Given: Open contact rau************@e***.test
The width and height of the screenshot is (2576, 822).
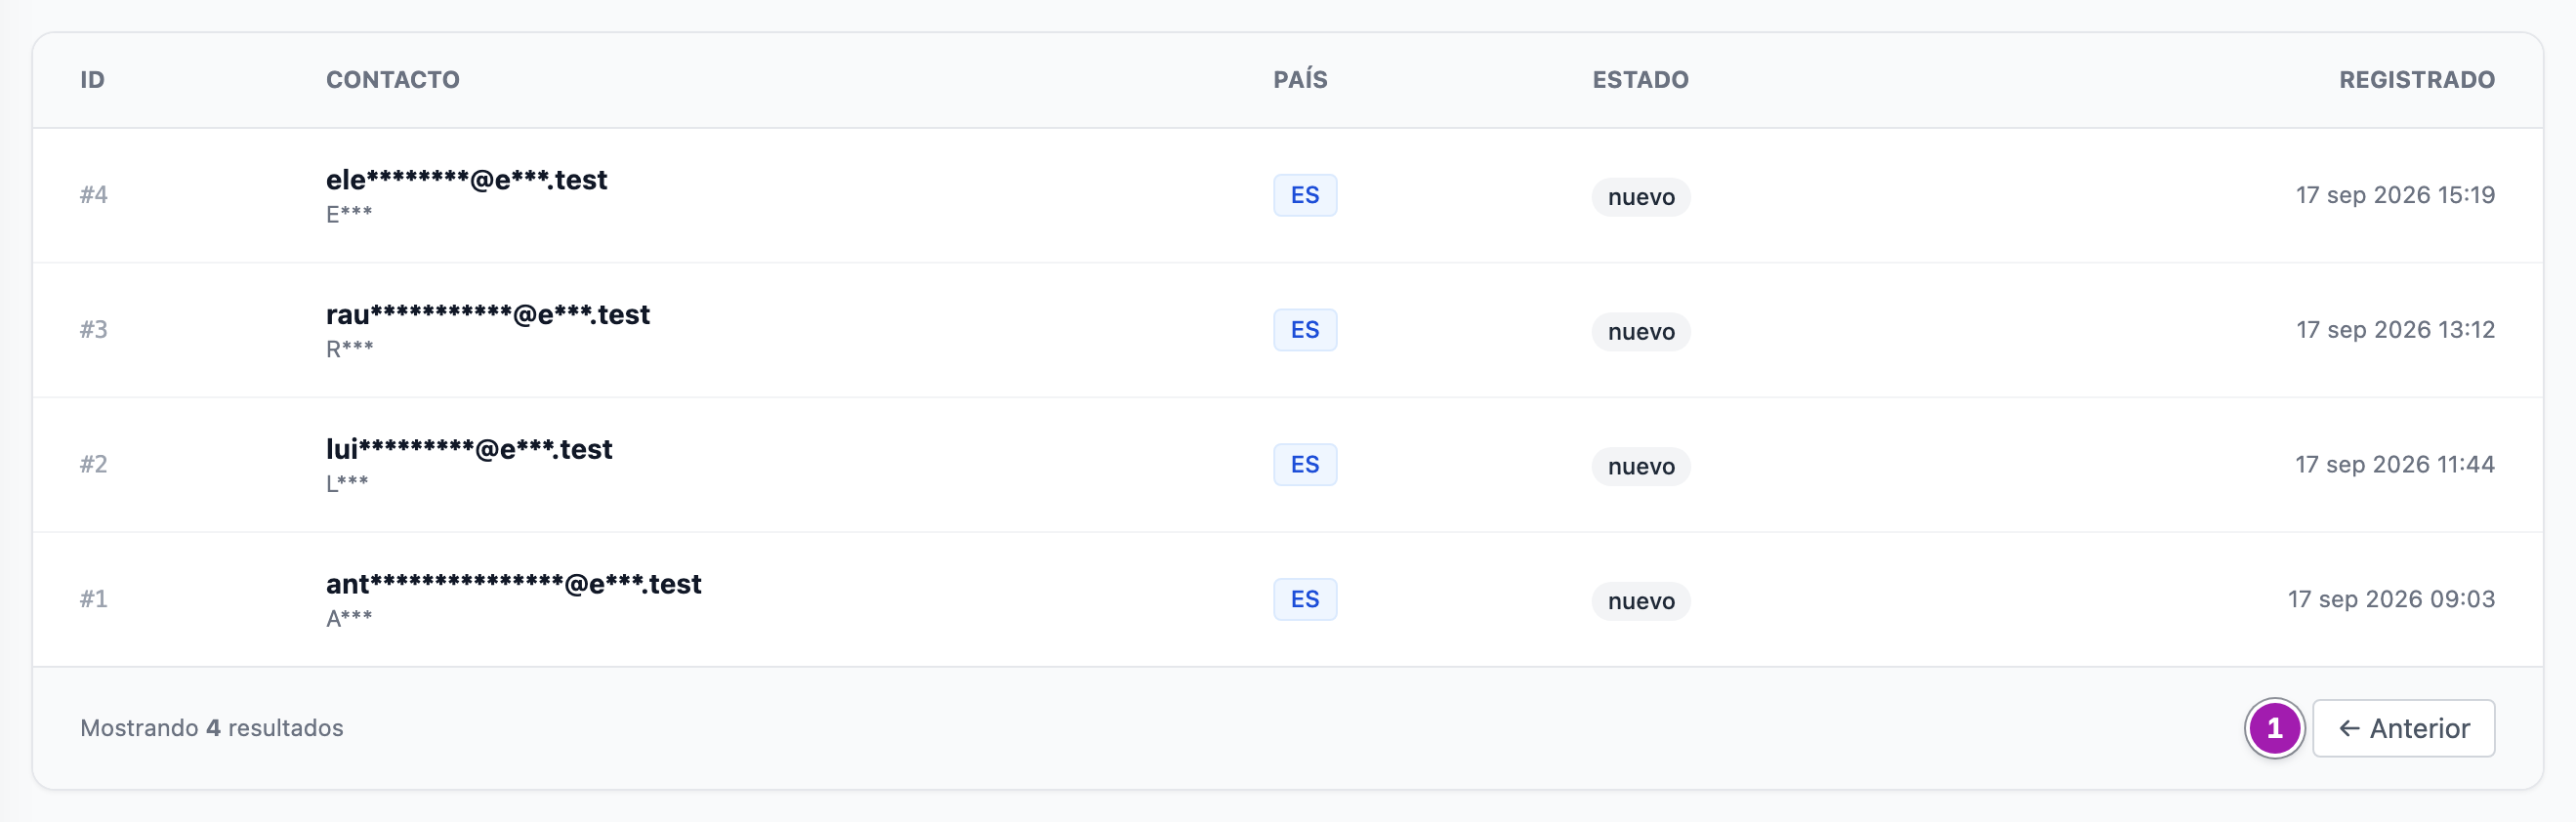Looking at the screenshot, I should 488,315.
